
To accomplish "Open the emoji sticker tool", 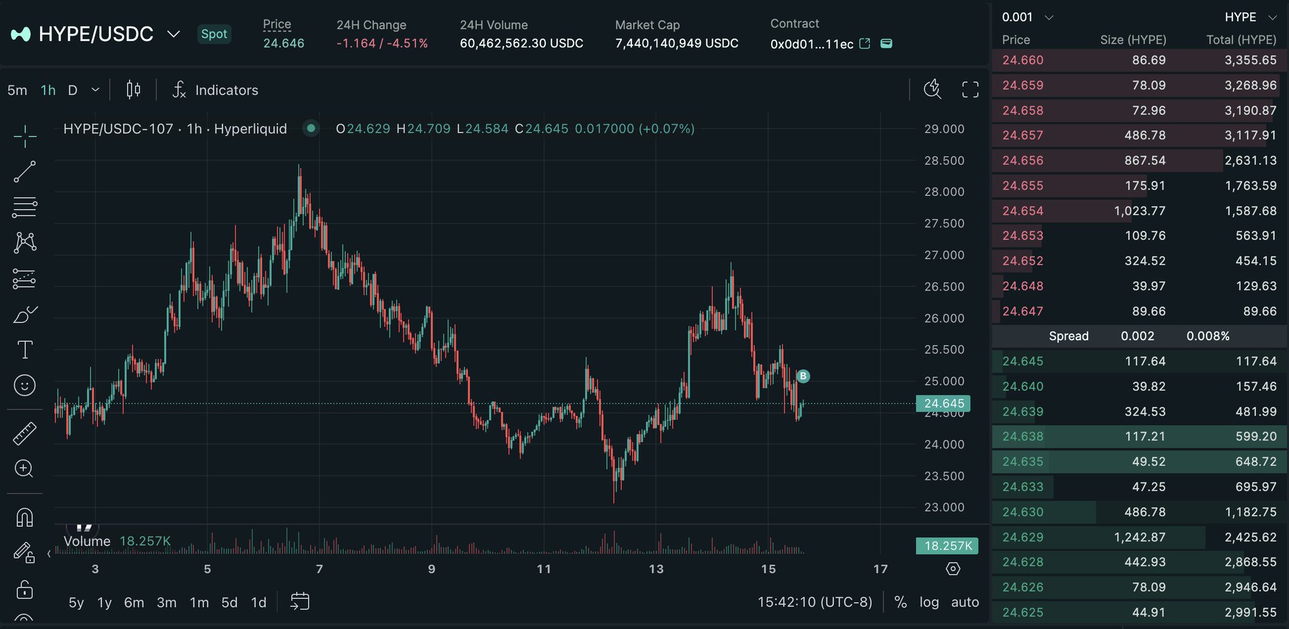I will (x=25, y=385).
